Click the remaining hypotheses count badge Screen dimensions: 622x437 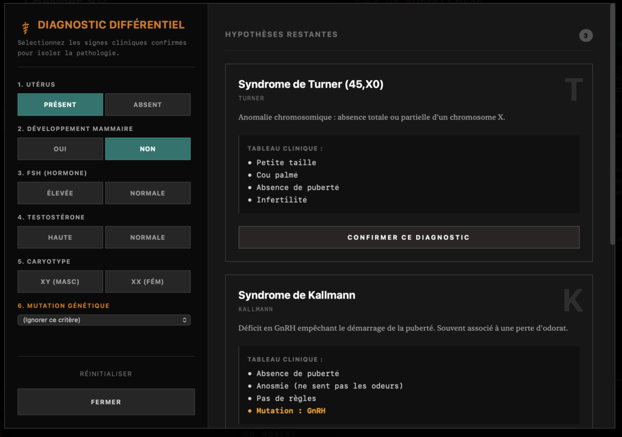tap(586, 35)
